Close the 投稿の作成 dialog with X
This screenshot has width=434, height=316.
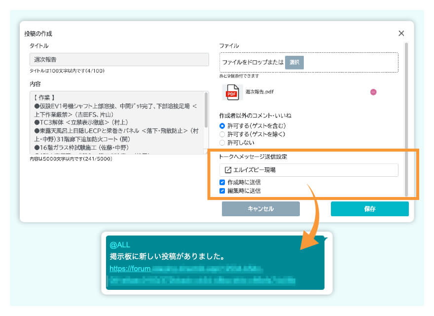pos(401,33)
